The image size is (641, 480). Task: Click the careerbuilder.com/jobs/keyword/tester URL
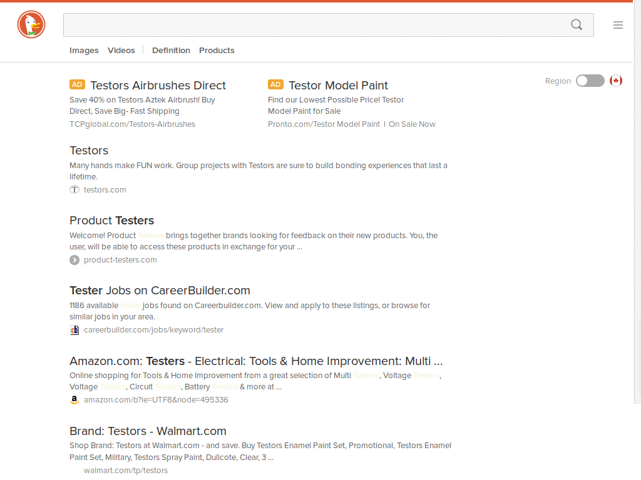[154, 330]
